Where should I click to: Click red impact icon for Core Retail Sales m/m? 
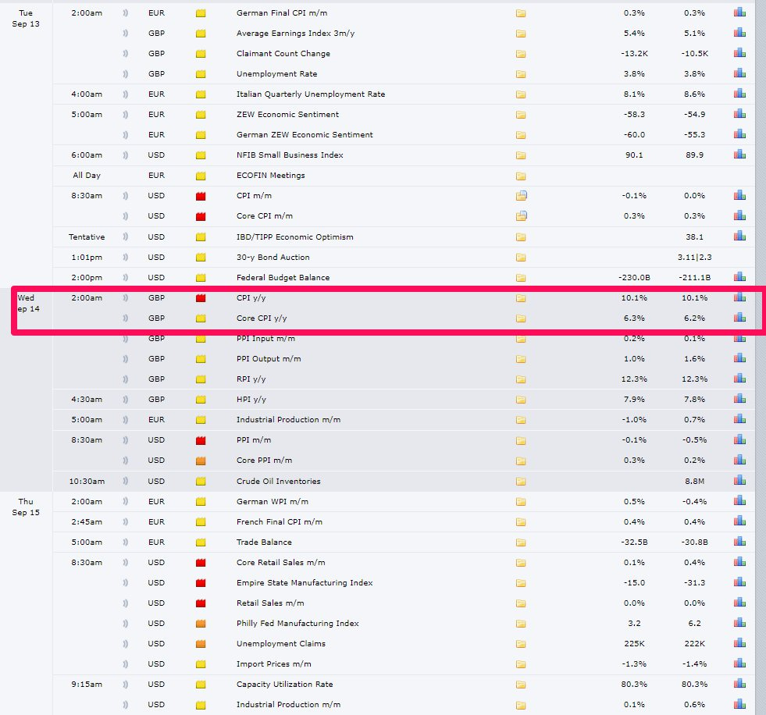click(x=201, y=563)
